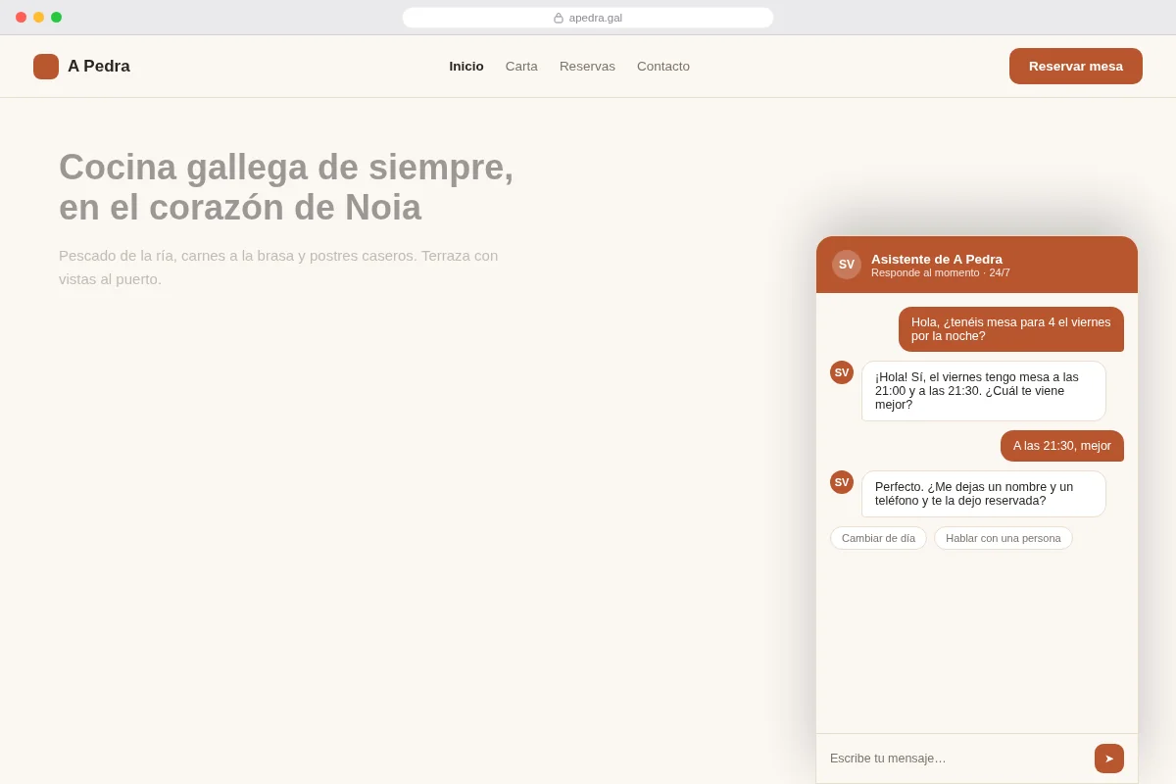Click the SV avatar beside 'Perfecto' reply
Image resolution: width=1176 pixels, height=784 pixels.
842,482
